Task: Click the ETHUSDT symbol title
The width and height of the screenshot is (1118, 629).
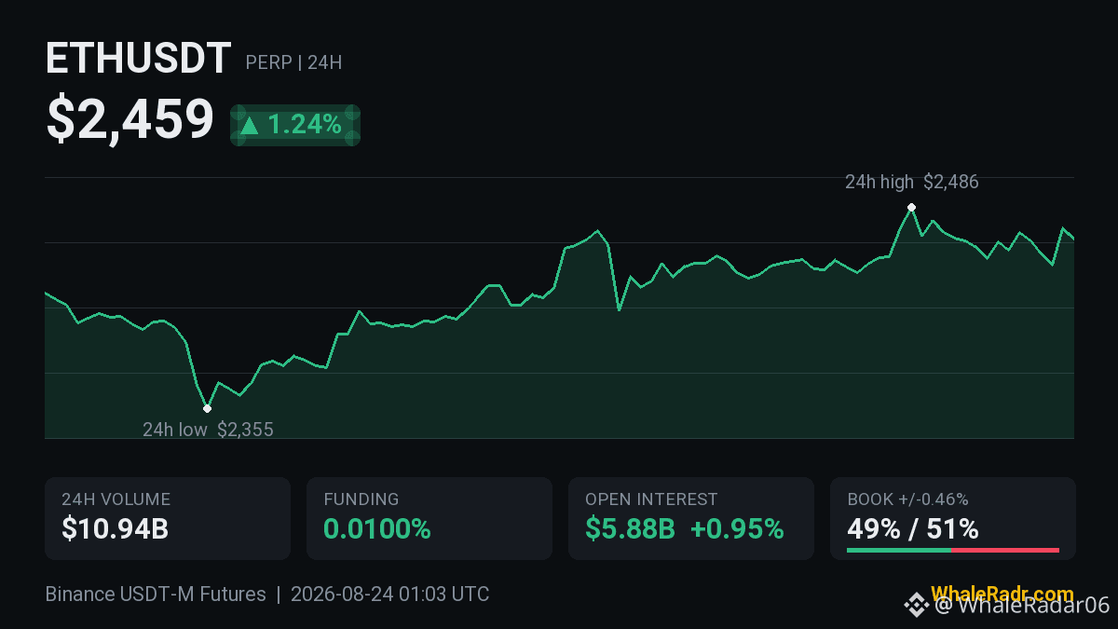Action: click(x=138, y=59)
